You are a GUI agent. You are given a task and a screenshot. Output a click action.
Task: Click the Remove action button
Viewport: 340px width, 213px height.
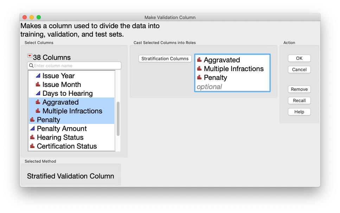coord(299,89)
